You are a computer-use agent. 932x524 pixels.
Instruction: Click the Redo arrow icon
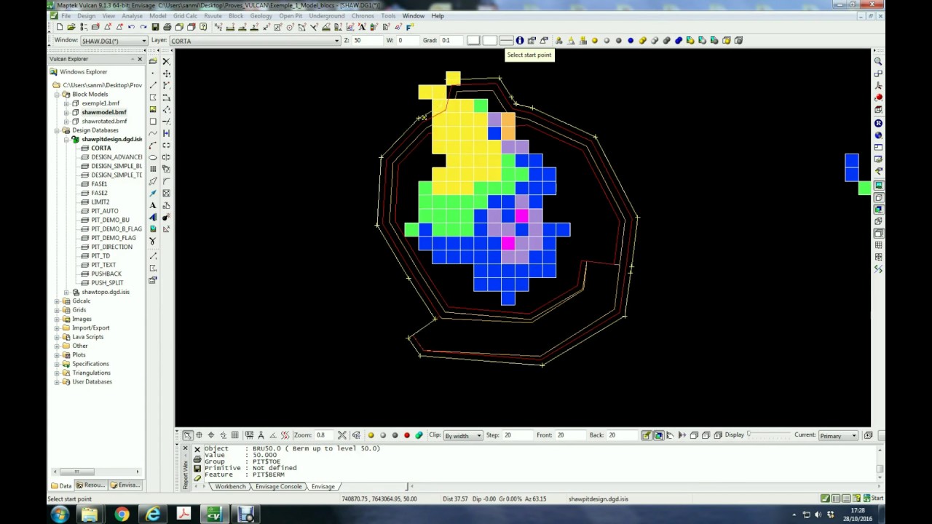[x=143, y=27]
